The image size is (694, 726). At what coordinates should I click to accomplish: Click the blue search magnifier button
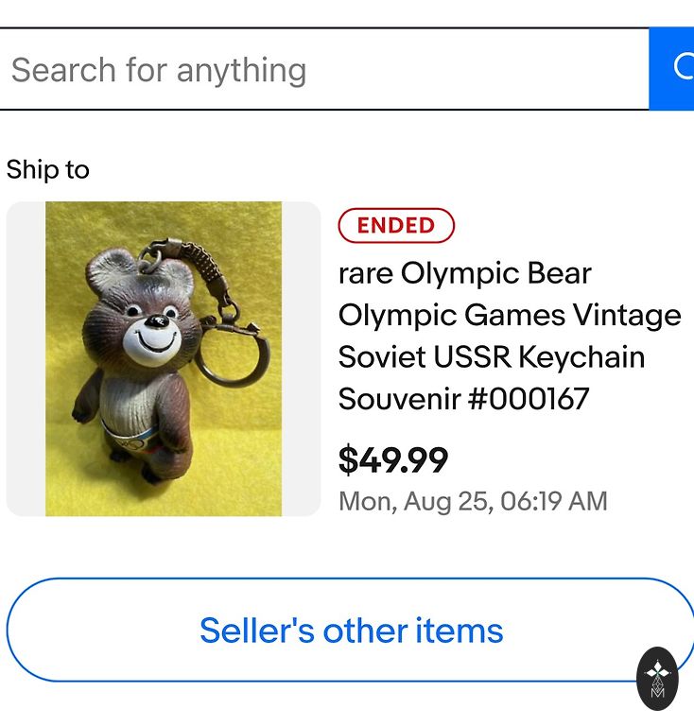(673, 68)
